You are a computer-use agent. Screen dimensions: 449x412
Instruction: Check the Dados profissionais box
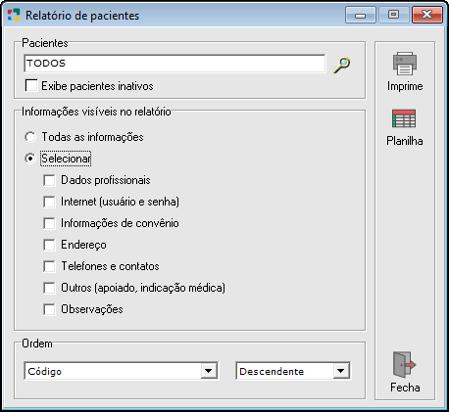pos(49,180)
